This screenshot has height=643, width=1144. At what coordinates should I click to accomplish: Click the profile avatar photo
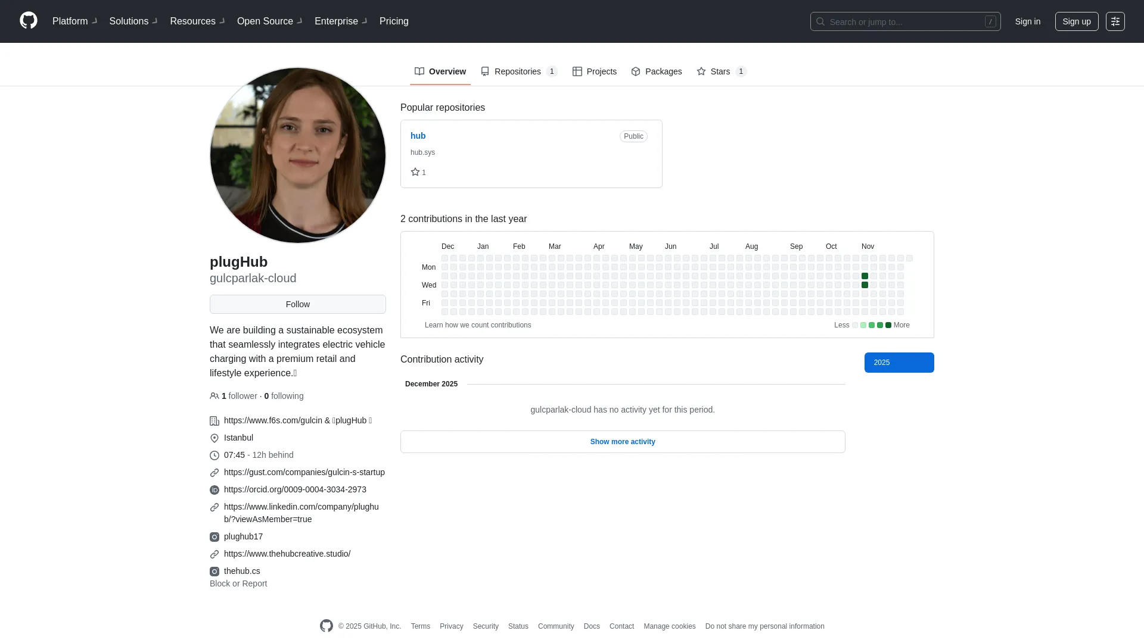point(298,155)
